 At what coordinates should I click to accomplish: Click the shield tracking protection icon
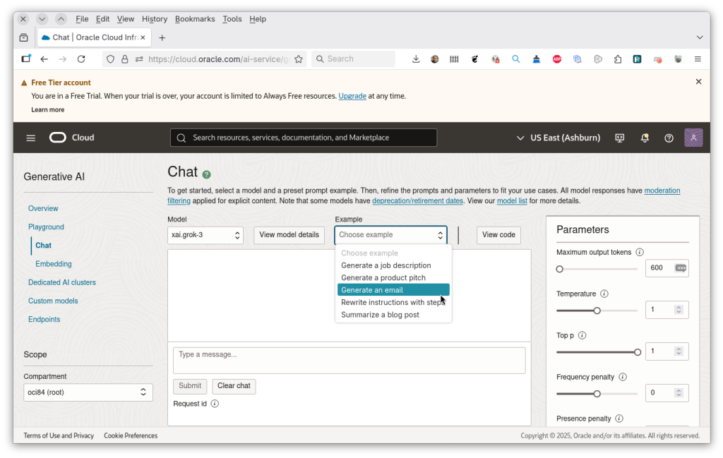click(x=110, y=59)
